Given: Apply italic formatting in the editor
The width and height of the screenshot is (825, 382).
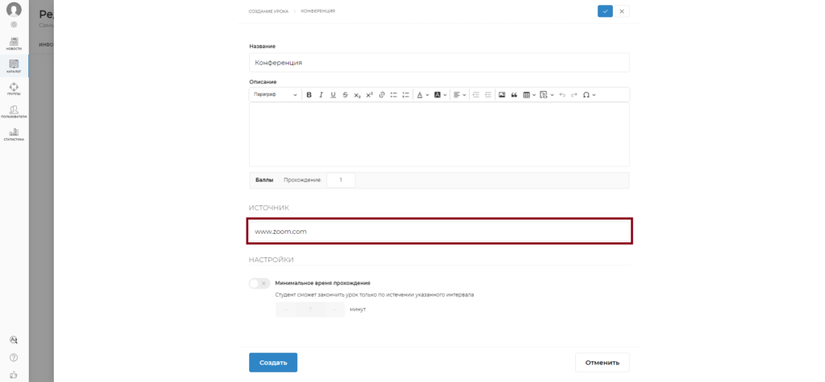Looking at the screenshot, I should [x=321, y=95].
